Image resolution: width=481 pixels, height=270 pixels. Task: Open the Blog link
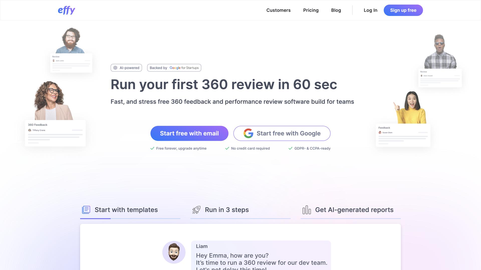point(336,10)
